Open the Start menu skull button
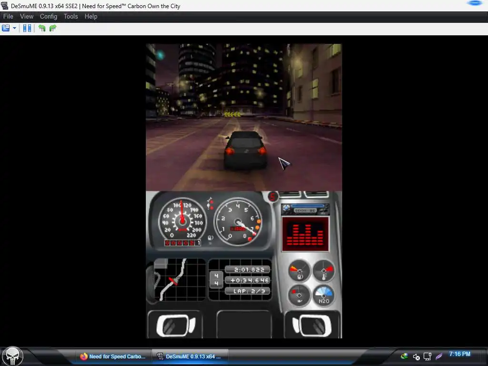The width and height of the screenshot is (488, 366). 12,356
